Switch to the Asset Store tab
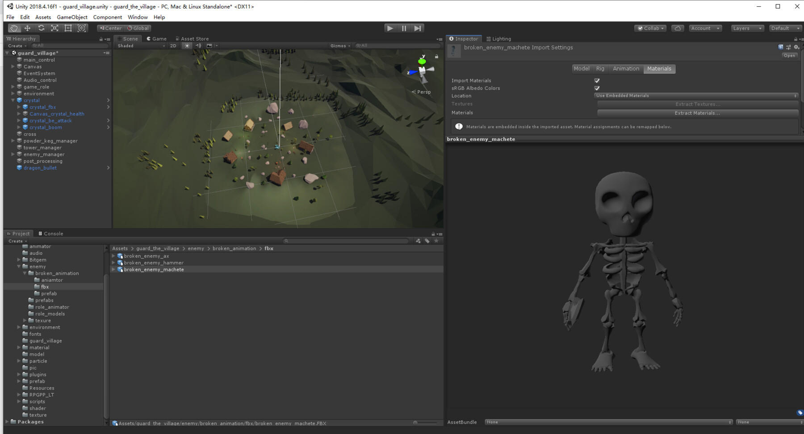Image resolution: width=804 pixels, height=434 pixels. (192, 39)
